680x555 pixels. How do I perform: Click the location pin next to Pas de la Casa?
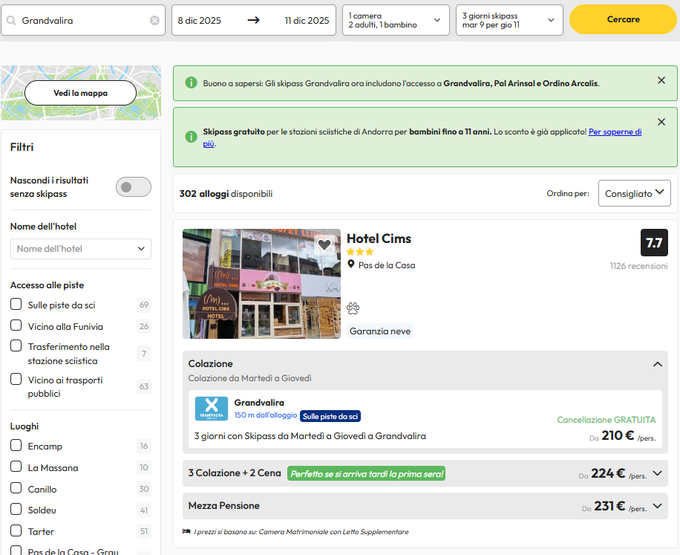[x=351, y=264]
